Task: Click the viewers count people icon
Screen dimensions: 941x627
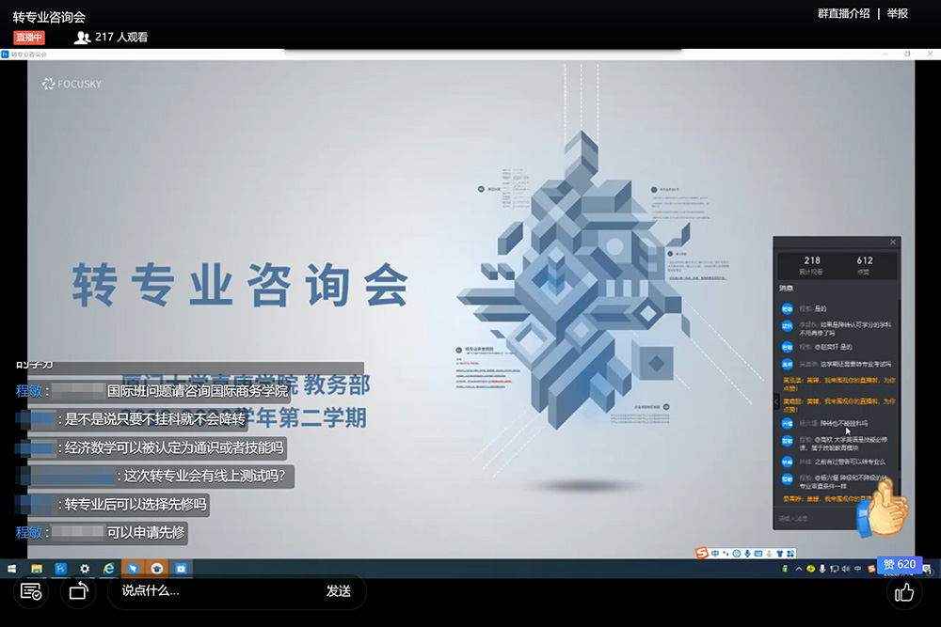Action: (82, 38)
